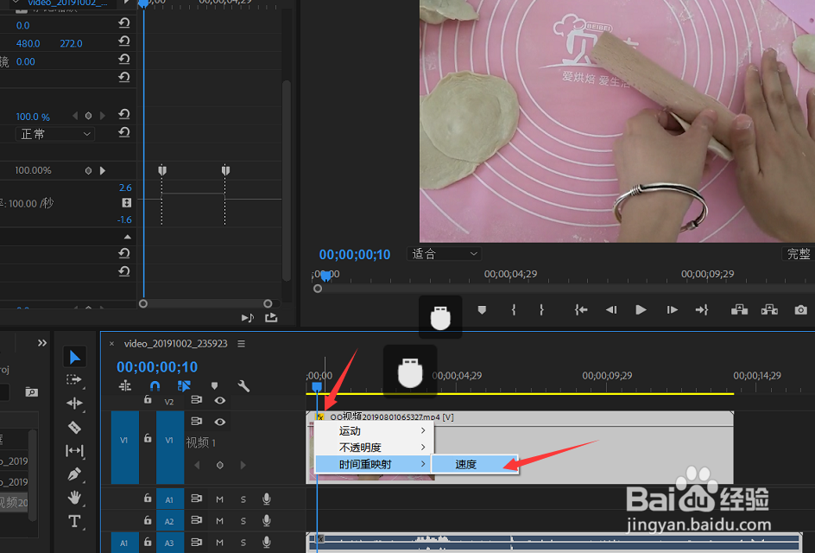Choose 速度 submenu item
The height and width of the screenshot is (553, 815).
click(x=475, y=464)
